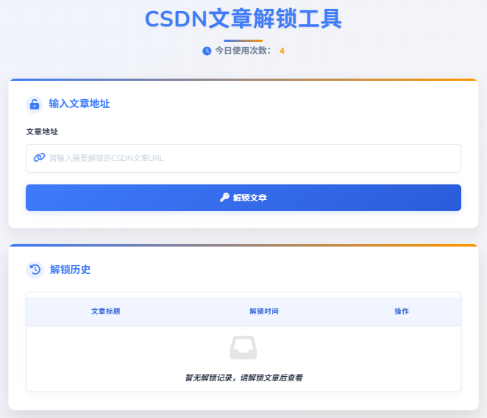Image resolution: width=487 pixels, height=418 pixels.
Task: Click the 解锁文章 button
Action: point(243,198)
